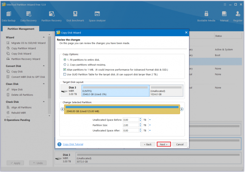Select Fit partitions to entire disk
Viewport: 245px width, 172px height.
(x=65, y=60)
